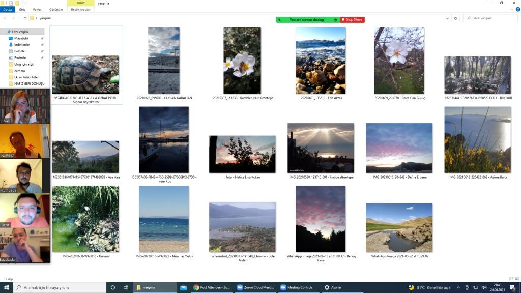
Task: Select the İndirilenler folder in Quick Access
Action: click(x=22, y=45)
